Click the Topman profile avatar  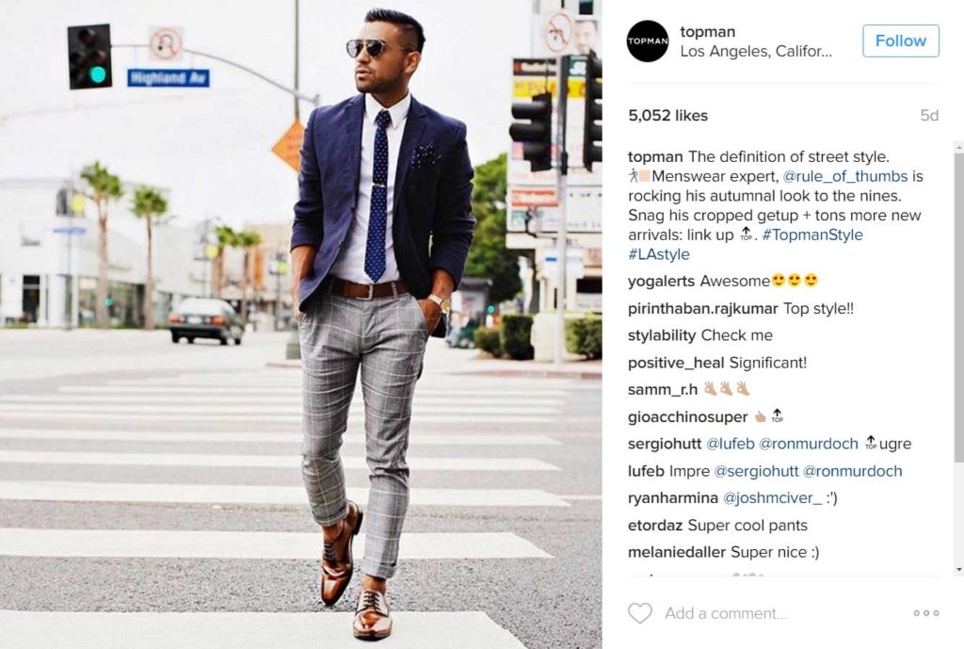pos(648,41)
